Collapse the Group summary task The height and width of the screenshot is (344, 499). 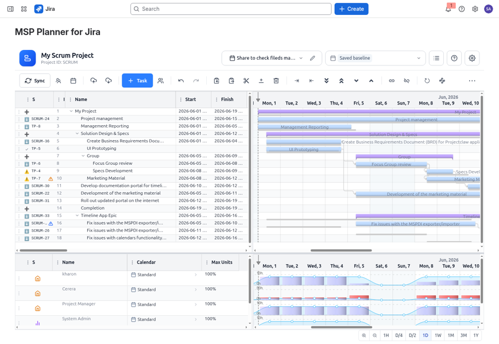83,156
